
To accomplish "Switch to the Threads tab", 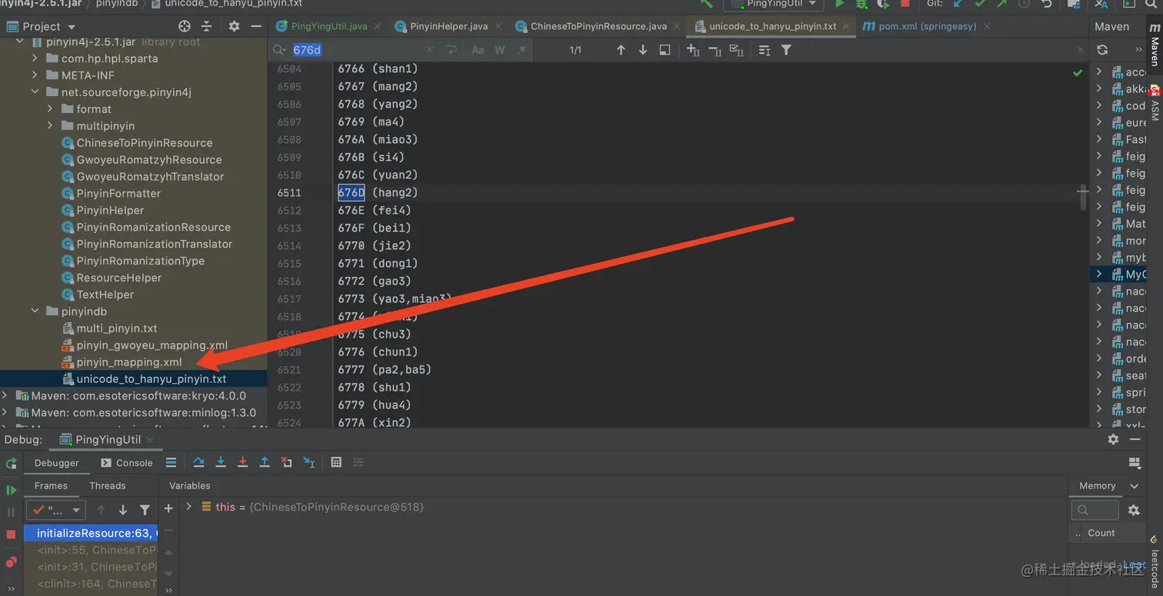I will pyautogui.click(x=107, y=486).
